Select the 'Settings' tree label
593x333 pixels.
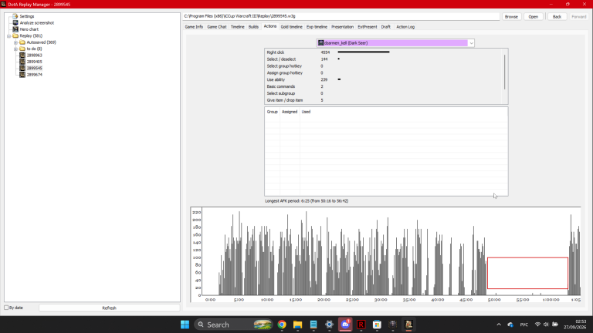pyautogui.click(x=27, y=16)
